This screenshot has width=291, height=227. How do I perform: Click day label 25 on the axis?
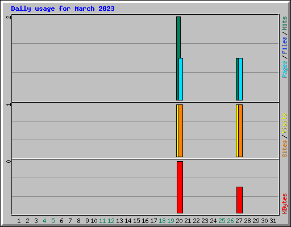pos(222,221)
